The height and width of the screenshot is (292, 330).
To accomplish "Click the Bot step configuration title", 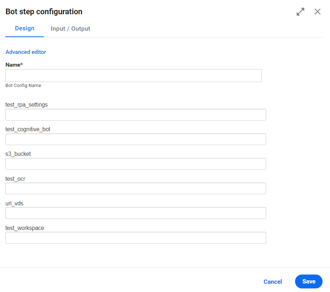I will (x=44, y=11).
